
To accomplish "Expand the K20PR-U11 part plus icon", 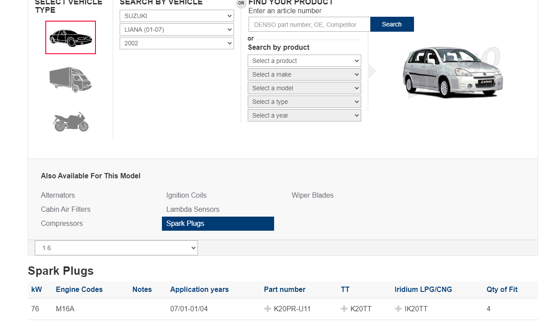I will pyautogui.click(x=268, y=309).
